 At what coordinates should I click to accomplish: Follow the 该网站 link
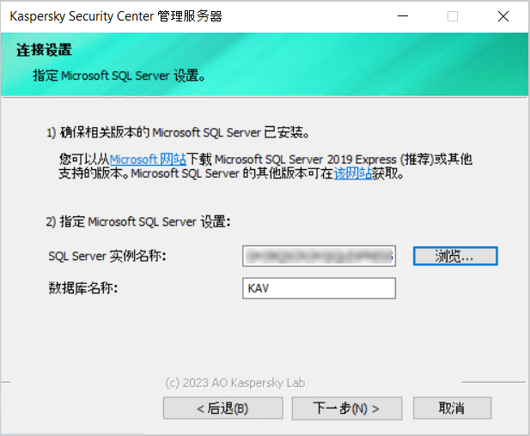(352, 173)
